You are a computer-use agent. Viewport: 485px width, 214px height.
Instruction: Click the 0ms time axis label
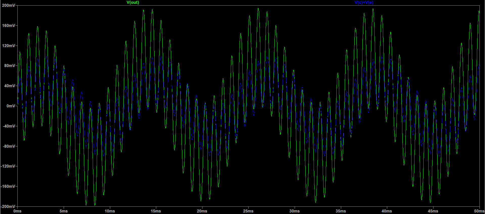pyautogui.click(x=17, y=211)
